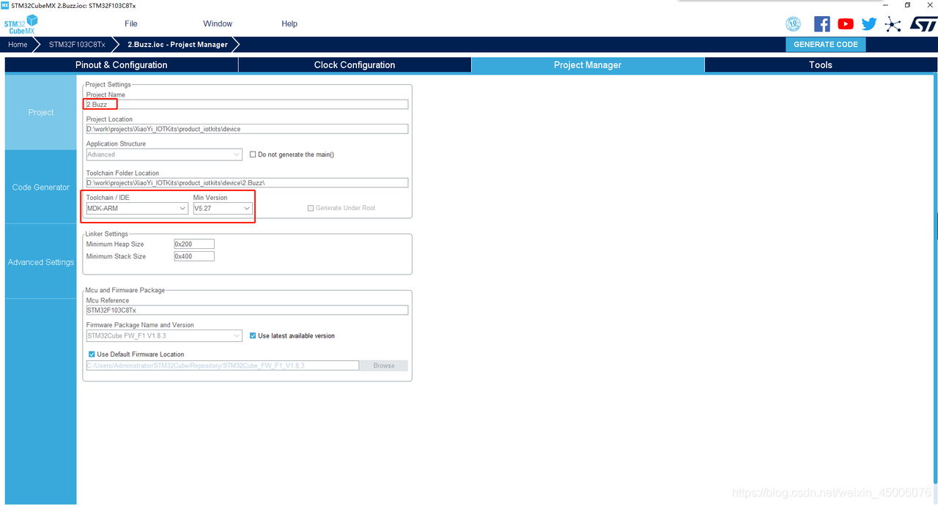Open Firmware Package Name and Version dropdown
This screenshot has height=506, width=938.
point(164,336)
